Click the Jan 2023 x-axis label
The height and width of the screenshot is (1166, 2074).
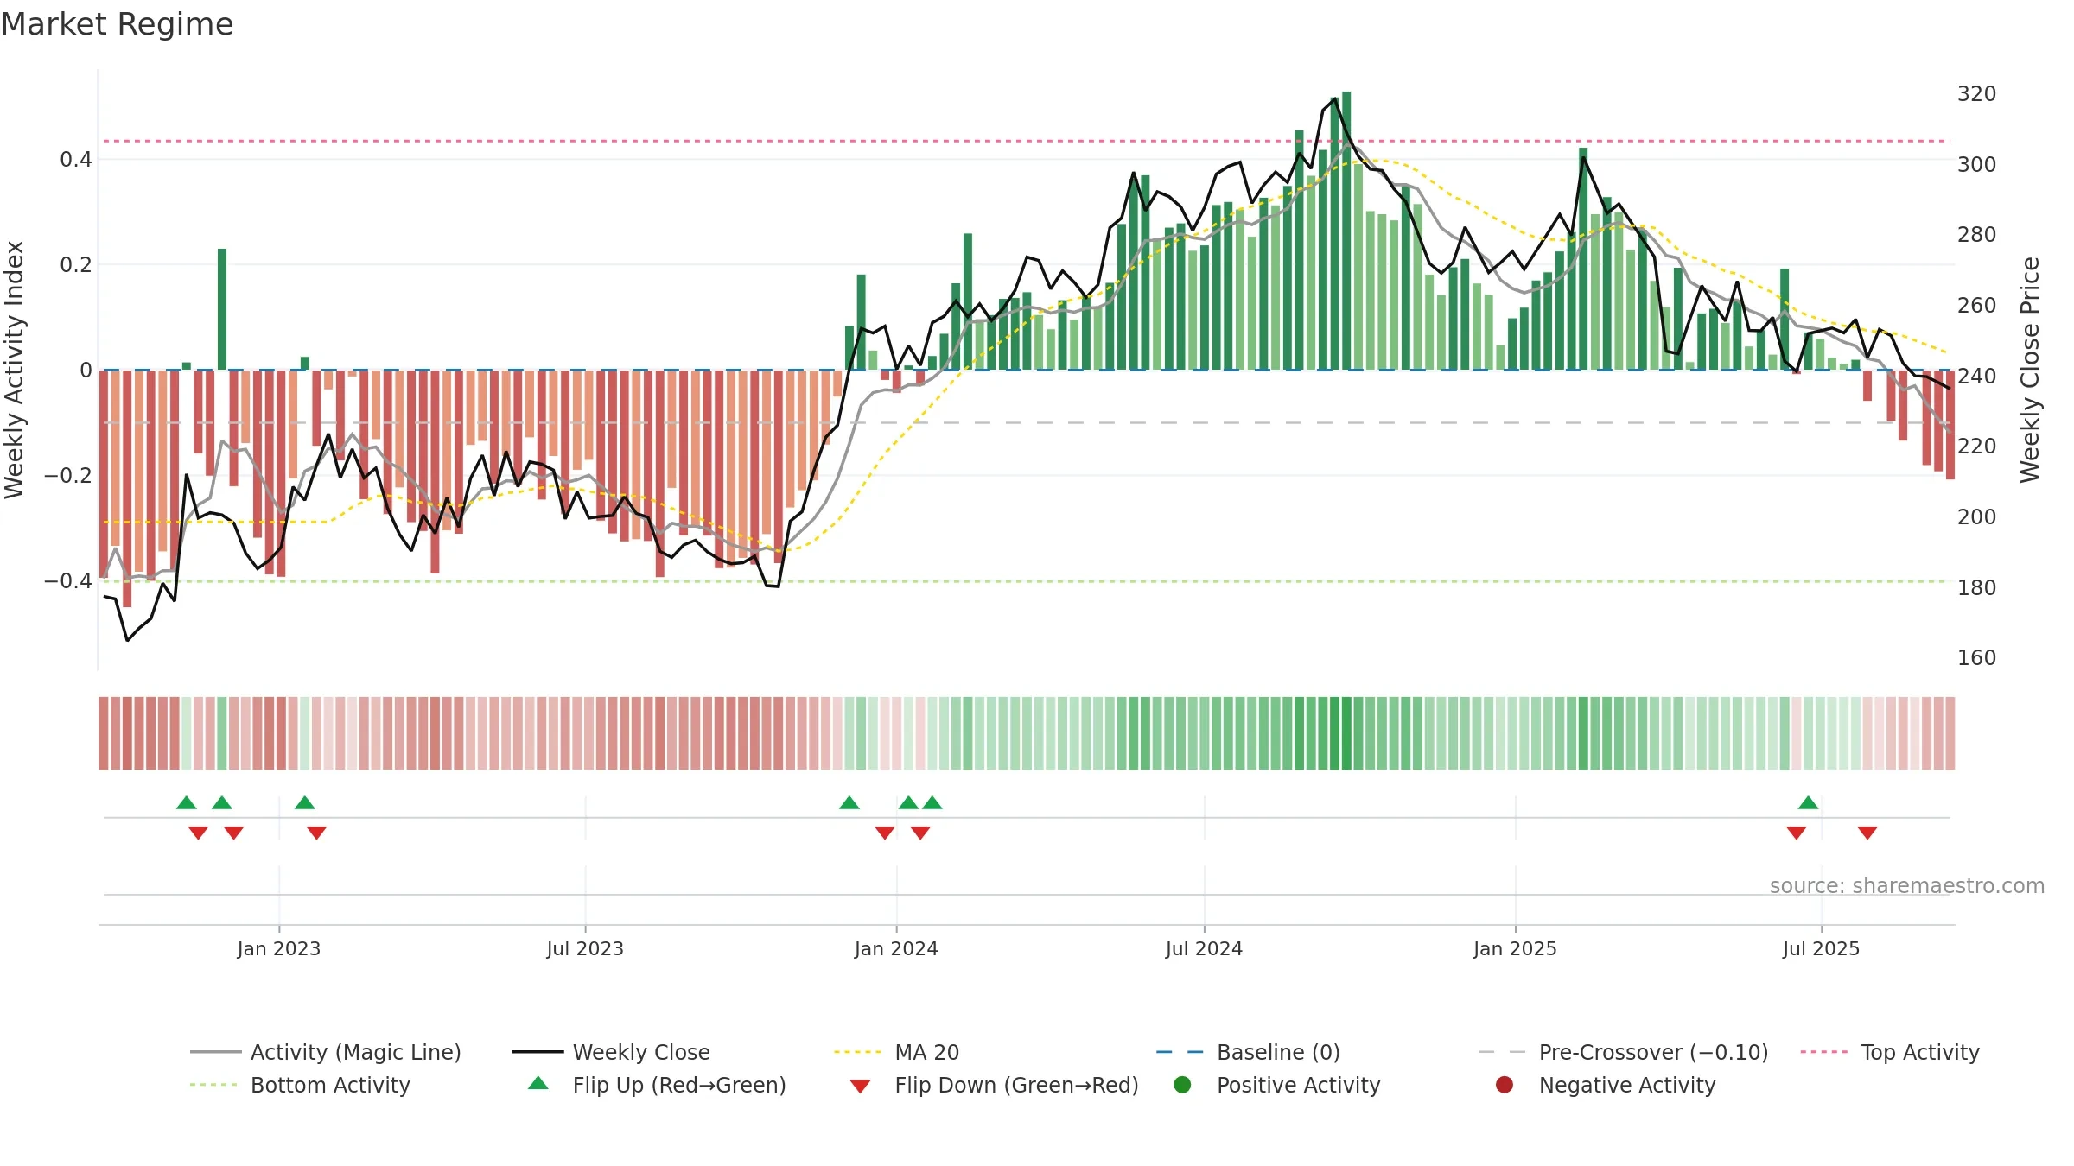click(278, 948)
